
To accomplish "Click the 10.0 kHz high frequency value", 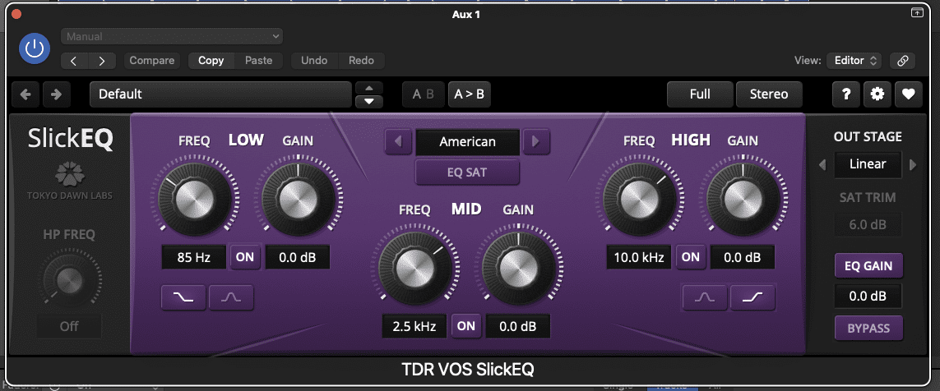I will 638,257.
